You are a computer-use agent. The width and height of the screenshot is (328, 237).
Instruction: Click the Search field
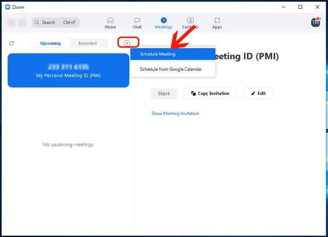(x=56, y=23)
